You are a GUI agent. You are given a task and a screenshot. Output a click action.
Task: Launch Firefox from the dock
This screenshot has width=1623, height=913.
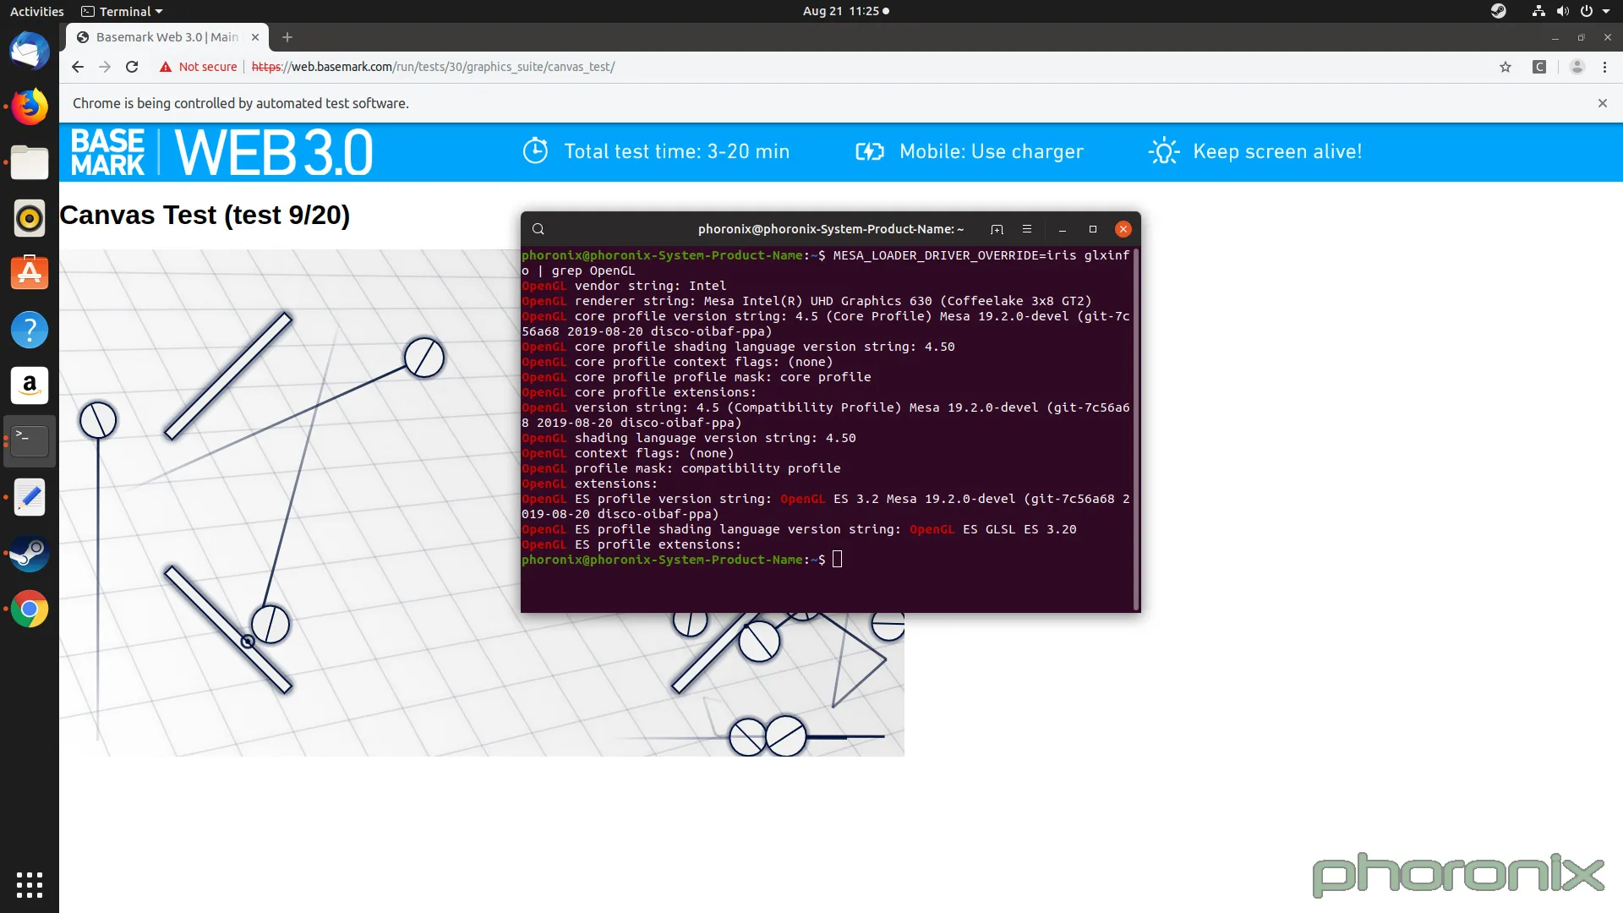(30, 107)
